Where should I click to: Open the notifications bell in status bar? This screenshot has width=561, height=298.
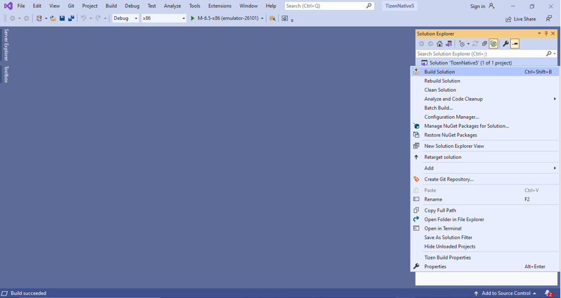548,293
